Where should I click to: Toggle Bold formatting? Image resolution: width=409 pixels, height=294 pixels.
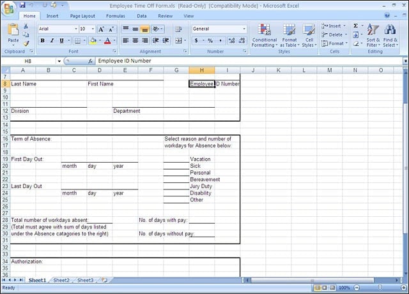(x=42, y=41)
